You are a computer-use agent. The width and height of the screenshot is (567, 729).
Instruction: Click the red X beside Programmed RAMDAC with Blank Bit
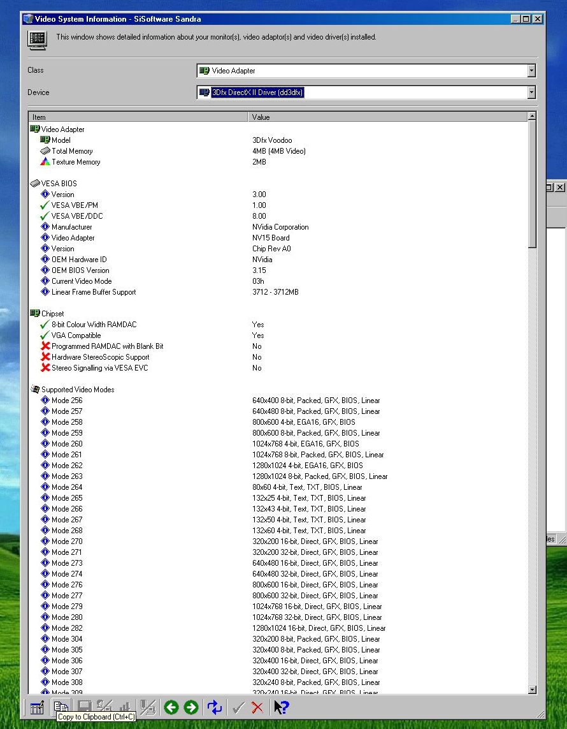tap(45, 346)
